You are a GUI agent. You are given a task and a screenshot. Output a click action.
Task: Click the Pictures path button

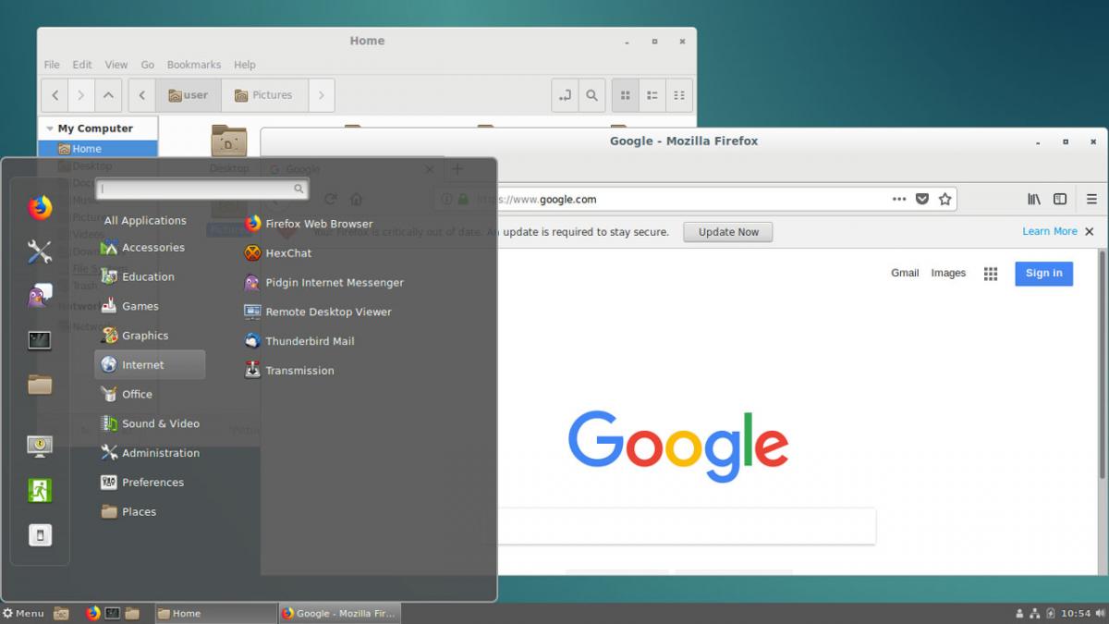pyautogui.click(x=264, y=95)
